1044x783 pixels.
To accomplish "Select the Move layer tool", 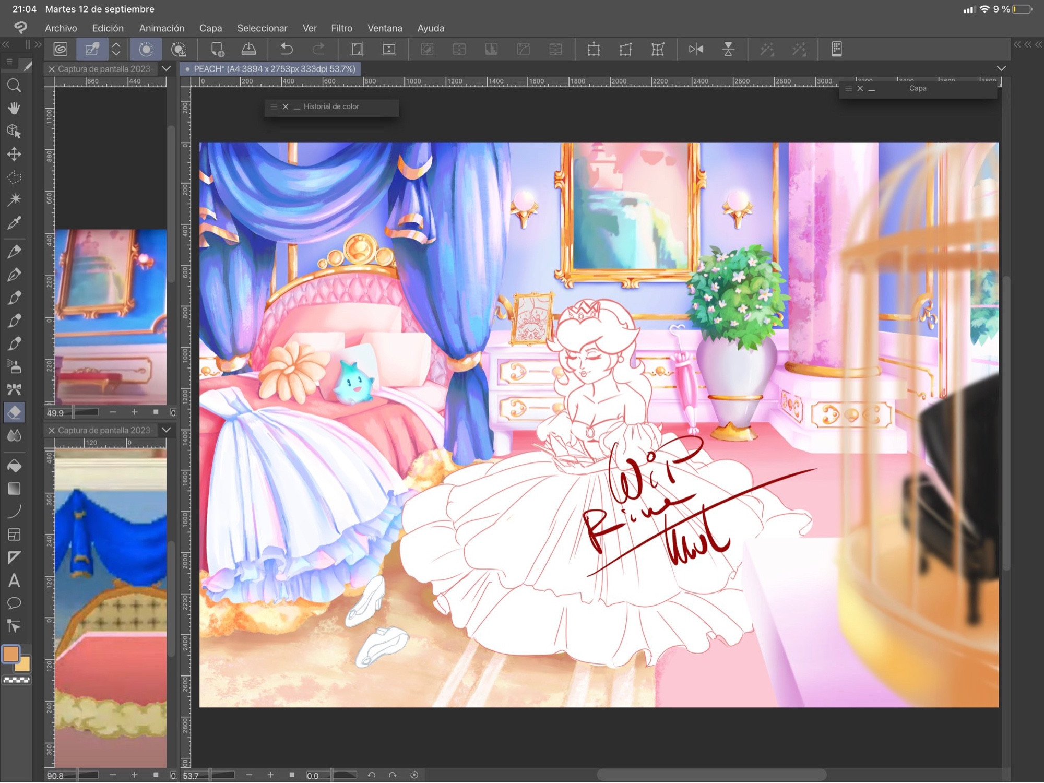I will tap(14, 154).
